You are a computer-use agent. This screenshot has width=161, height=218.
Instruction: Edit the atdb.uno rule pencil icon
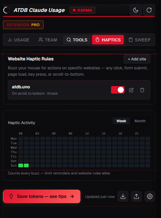click(131, 90)
